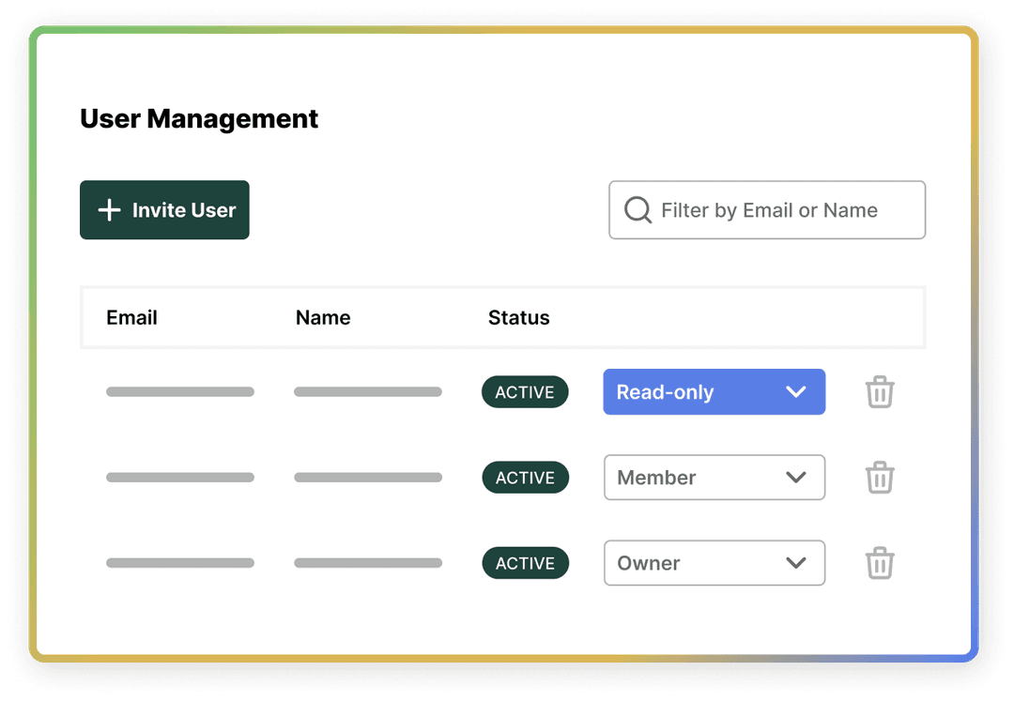Open the Owner role dropdown
The height and width of the screenshot is (701, 1014).
coord(714,563)
